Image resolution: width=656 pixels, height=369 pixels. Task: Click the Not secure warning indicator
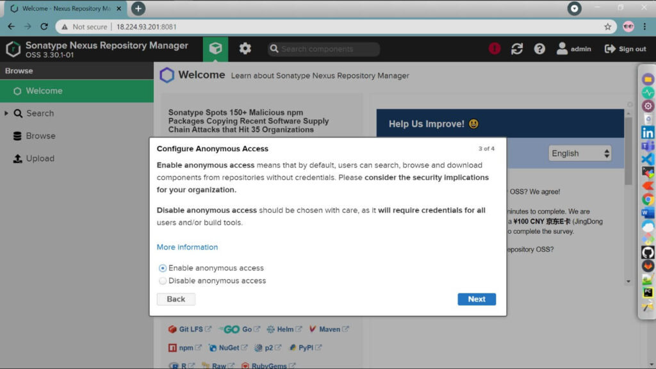click(x=85, y=27)
